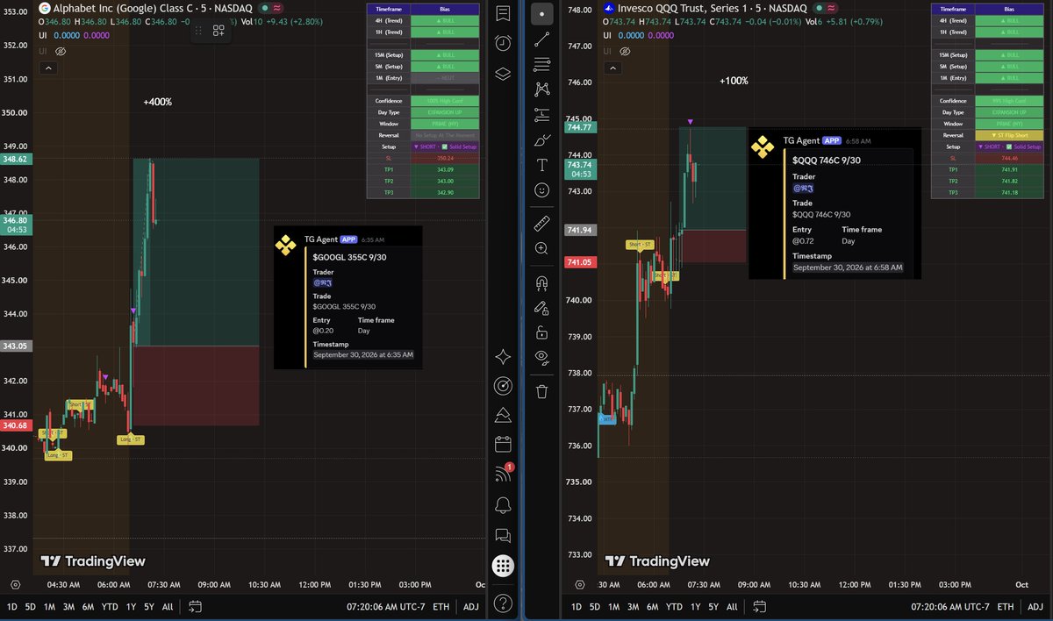The width and height of the screenshot is (1053, 621).
Task: Open the Notifications bell icon
Action: (x=503, y=504)
